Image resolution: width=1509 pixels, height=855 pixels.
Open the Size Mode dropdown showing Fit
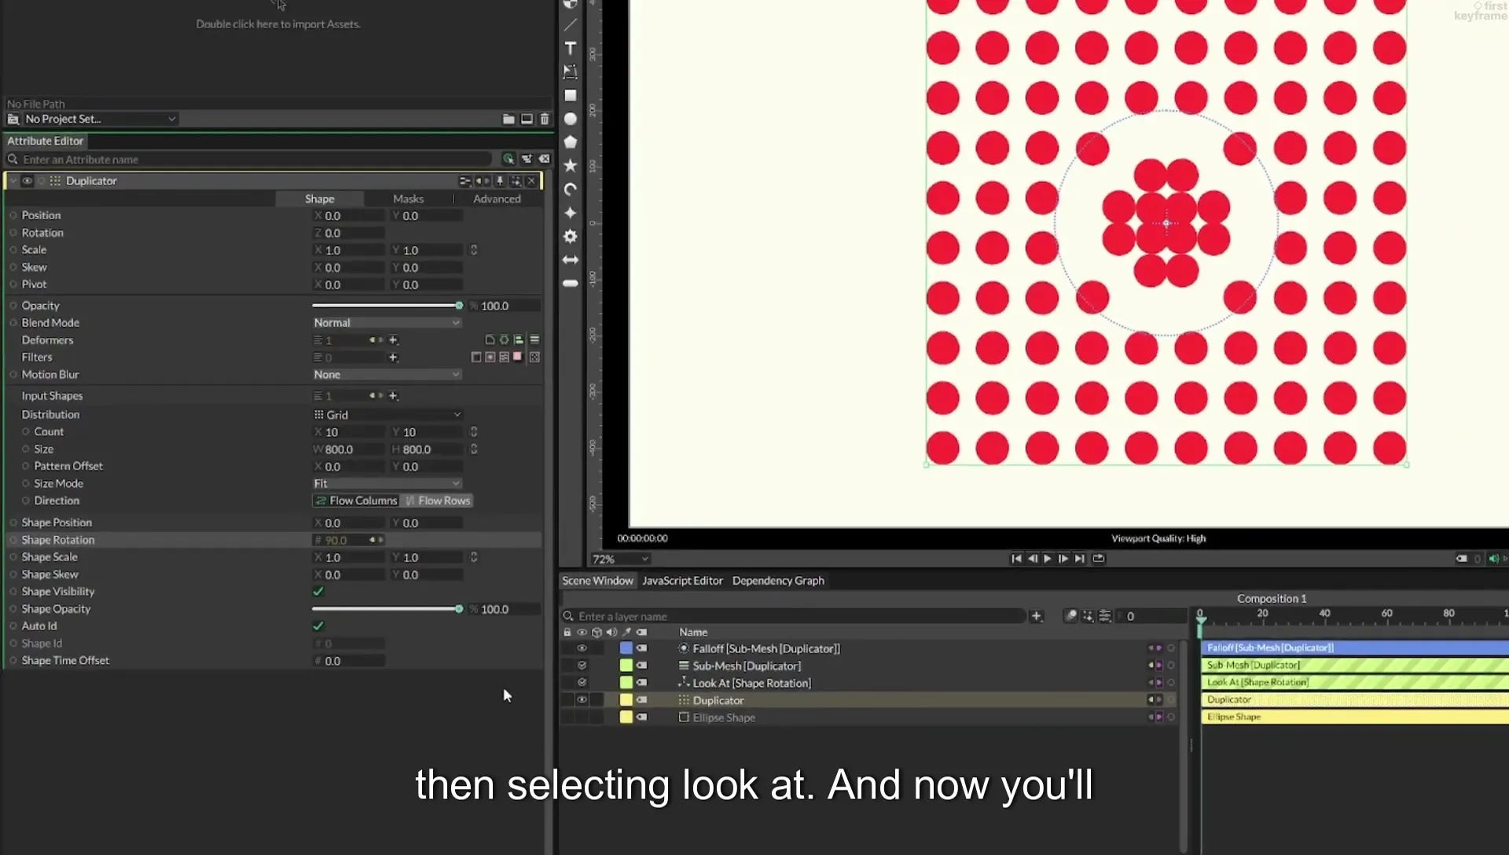[x=387, y=484]
